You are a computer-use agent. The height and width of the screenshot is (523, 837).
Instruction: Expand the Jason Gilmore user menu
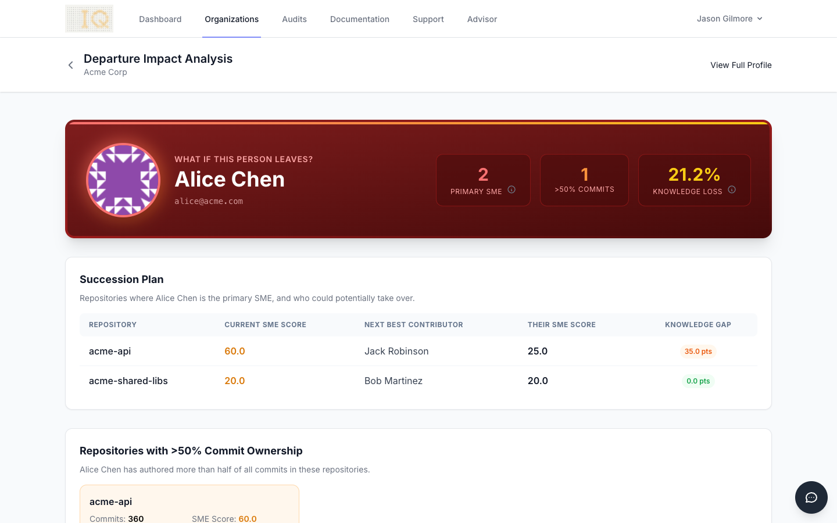(729, 19)
